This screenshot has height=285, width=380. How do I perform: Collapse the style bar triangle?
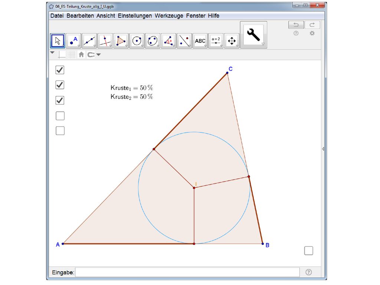coord(52,53)
